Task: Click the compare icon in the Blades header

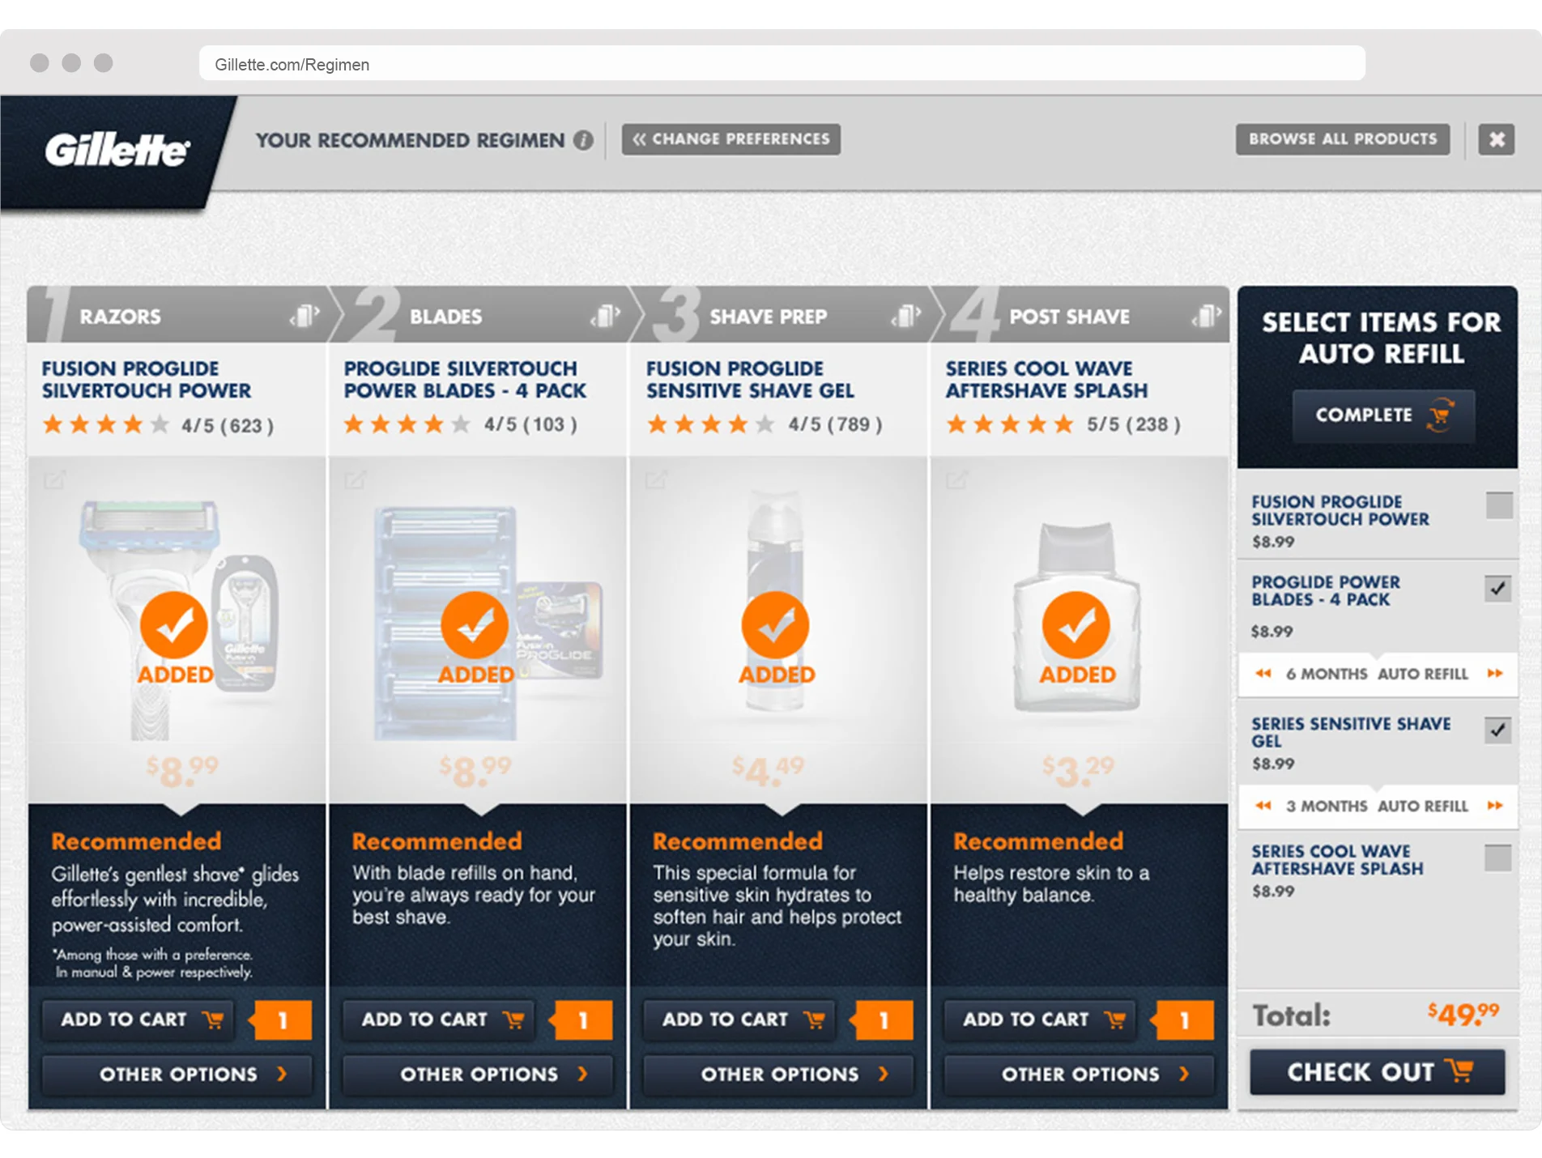Action: (x=605, y=316)
